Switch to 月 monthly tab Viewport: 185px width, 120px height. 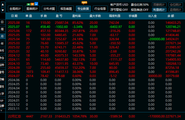click(2, 36)
